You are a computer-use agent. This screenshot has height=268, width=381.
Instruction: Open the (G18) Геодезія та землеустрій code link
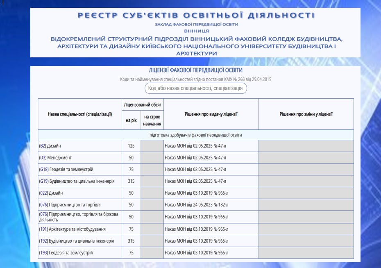(x=44, y=169)
